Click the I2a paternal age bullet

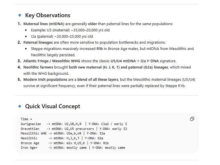coord(62,37)
